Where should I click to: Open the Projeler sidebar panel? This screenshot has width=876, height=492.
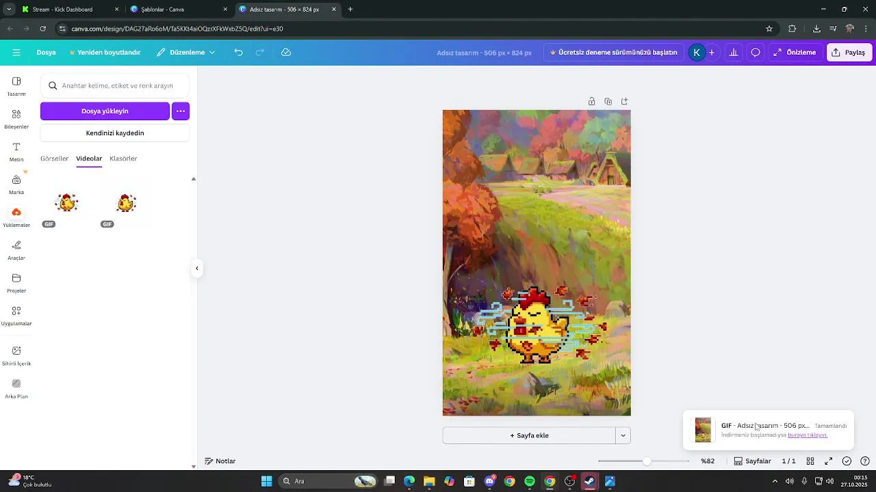16,283
